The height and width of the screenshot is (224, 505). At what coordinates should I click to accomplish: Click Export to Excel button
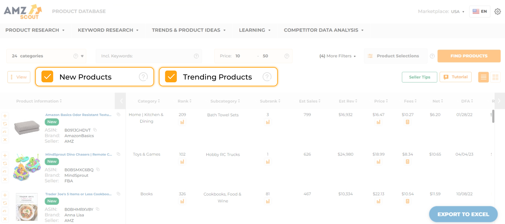click(x=463, y=214)
